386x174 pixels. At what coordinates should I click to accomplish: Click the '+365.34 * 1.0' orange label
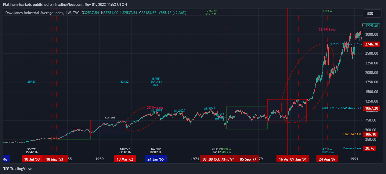point(352,134)
